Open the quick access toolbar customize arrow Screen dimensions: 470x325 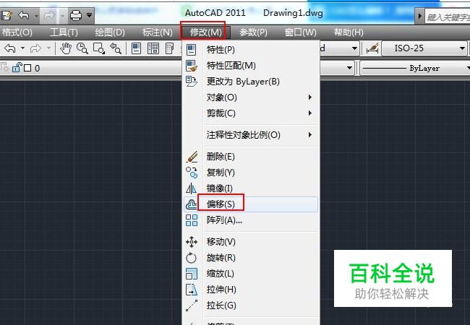pos(90,15)
